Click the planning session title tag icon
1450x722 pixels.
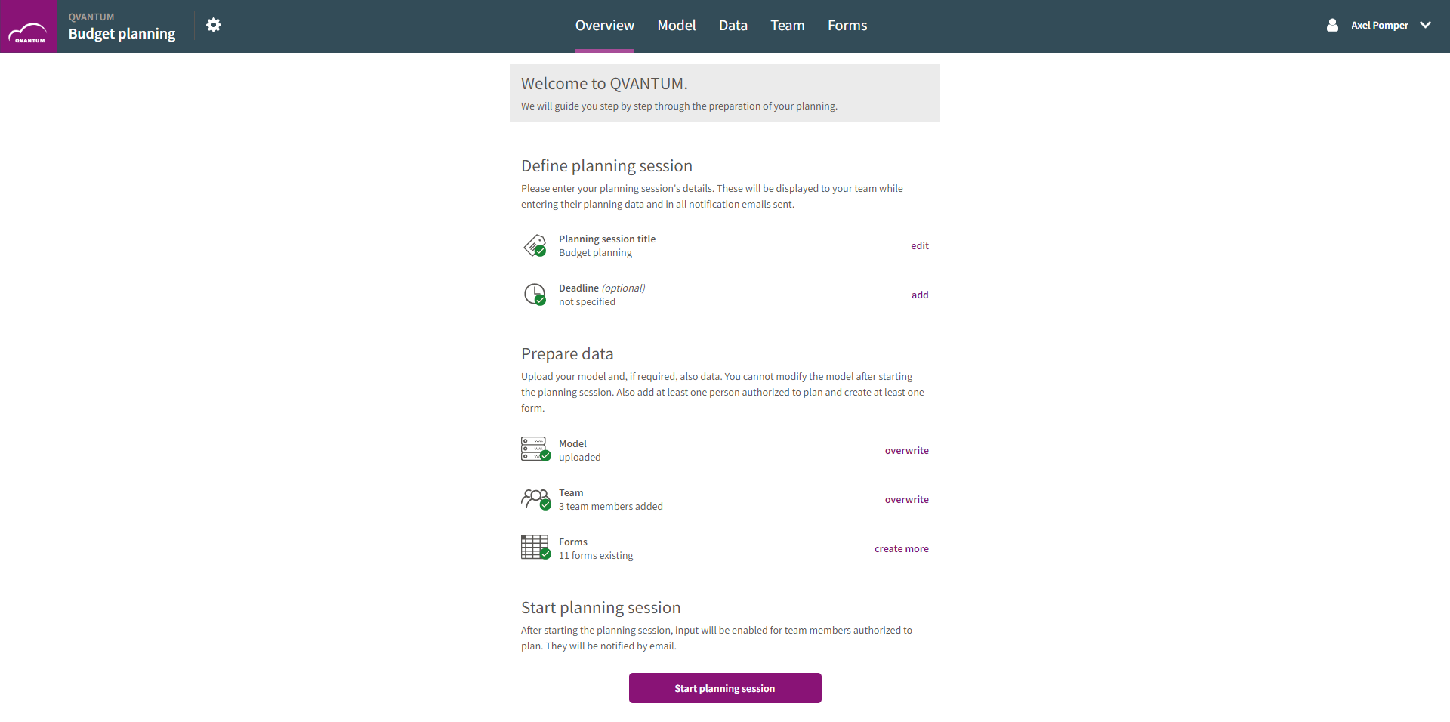tap(534, 245)
